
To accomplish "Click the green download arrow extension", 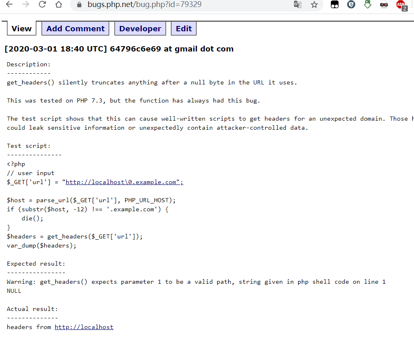I will [x=367, y=5].
